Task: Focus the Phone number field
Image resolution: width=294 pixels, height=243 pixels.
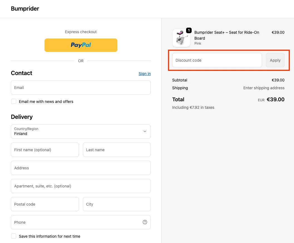Action: click(81, 222)
